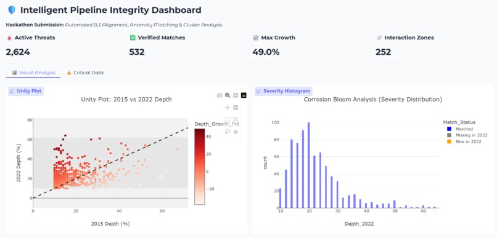Click the 'Unity Plot: 2015 vs 2022 Depth' title
Screen dimensions: 497x238
click(126, 99)
